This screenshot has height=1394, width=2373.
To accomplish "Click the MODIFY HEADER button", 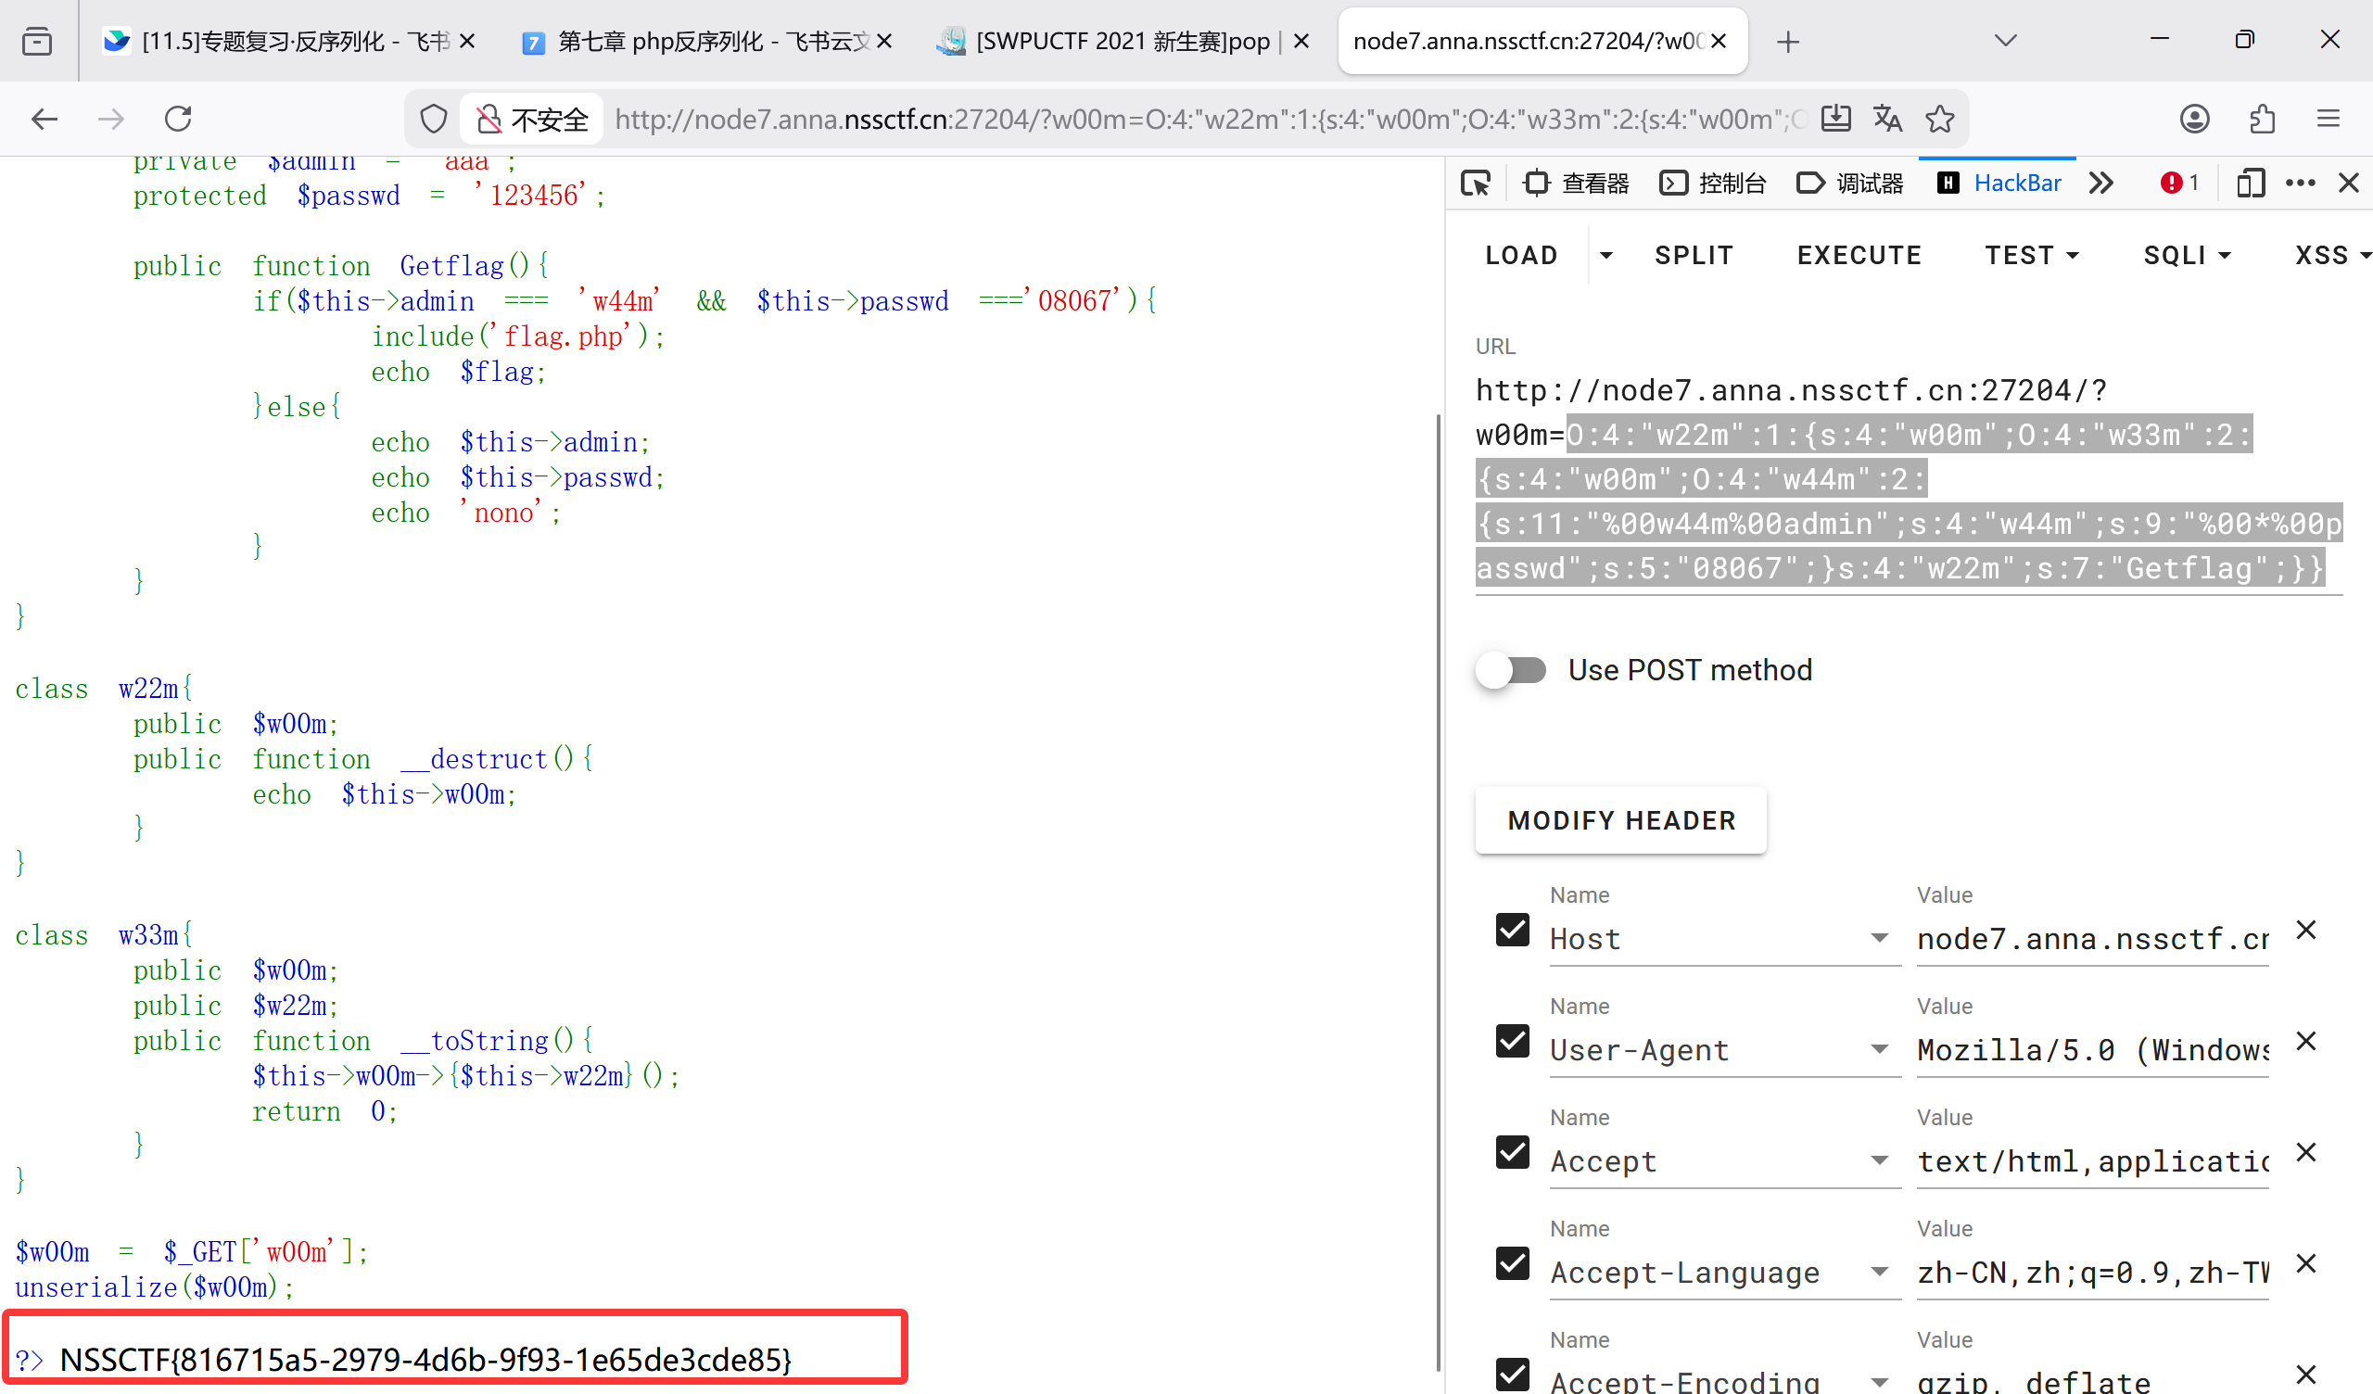I will (1620, 820).
